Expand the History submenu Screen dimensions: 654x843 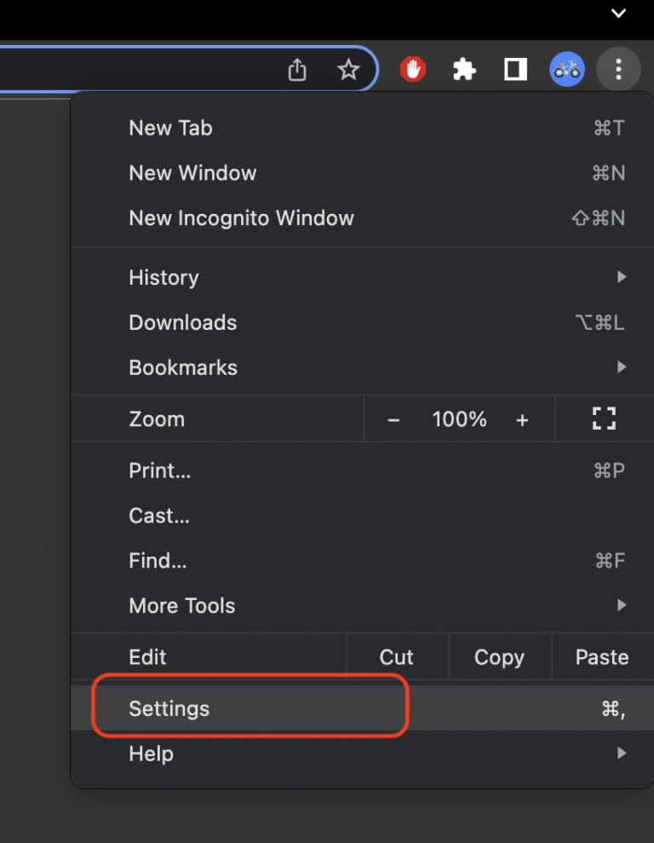163,277
